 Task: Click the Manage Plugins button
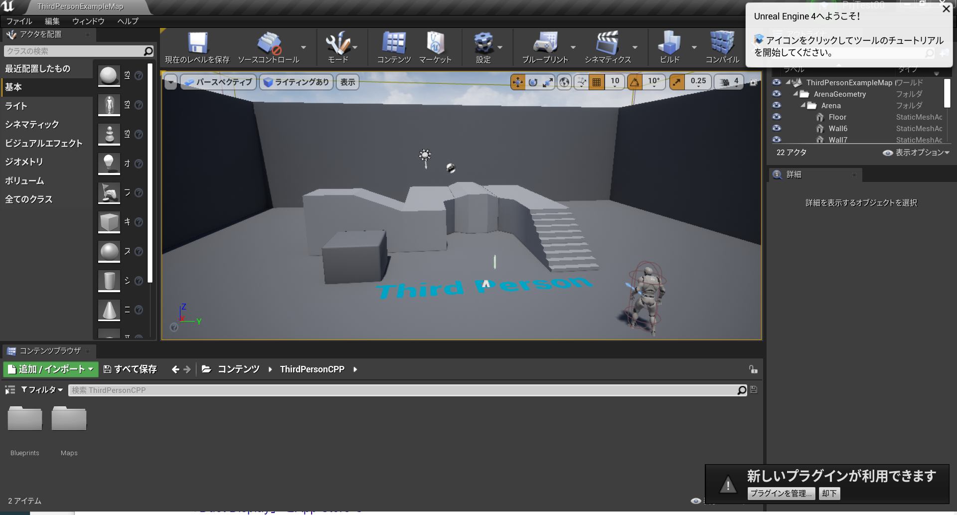(x=781, y=494)
